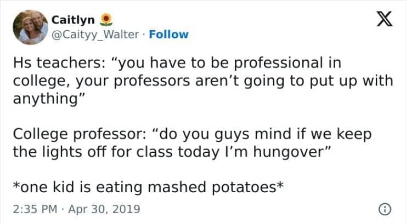Follow Caitlyn's account
This screenshot has height=224, width=406.
click(170, 34)
